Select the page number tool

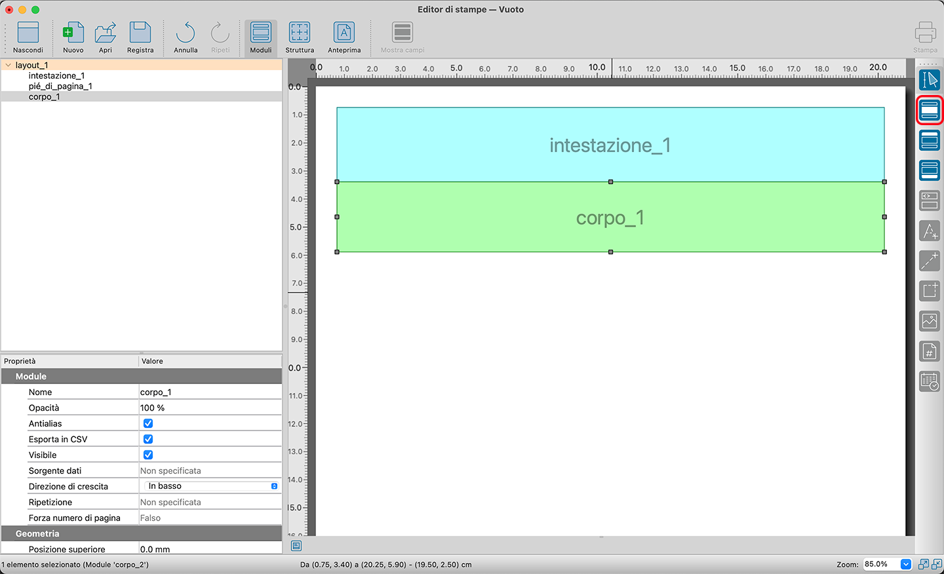(x=929, y=351)
